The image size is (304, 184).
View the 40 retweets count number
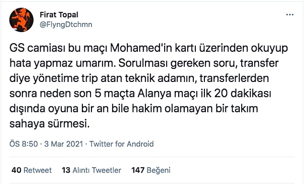coord(16,170)
